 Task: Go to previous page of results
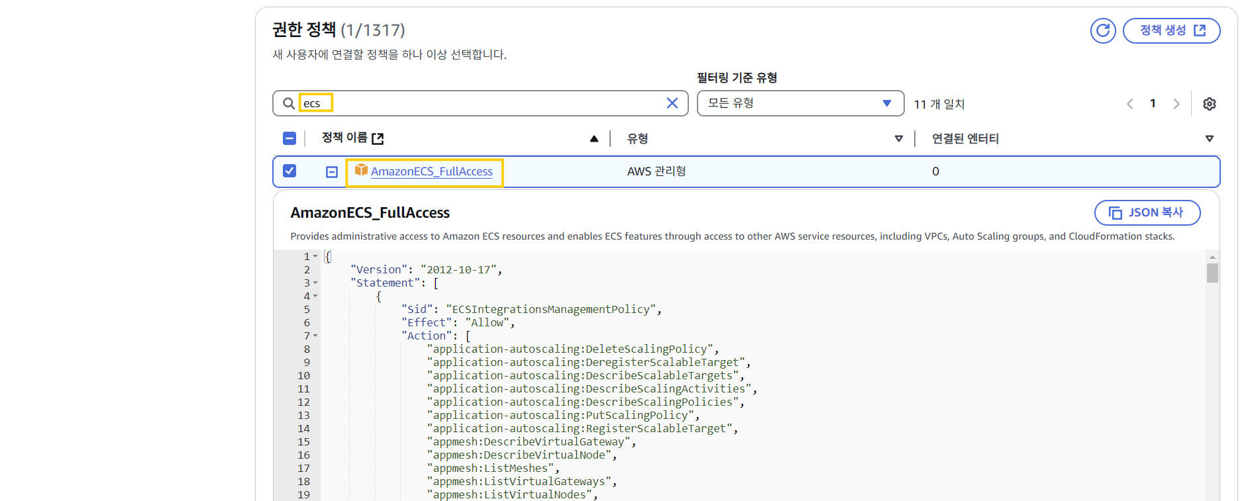pos(1130,104)
